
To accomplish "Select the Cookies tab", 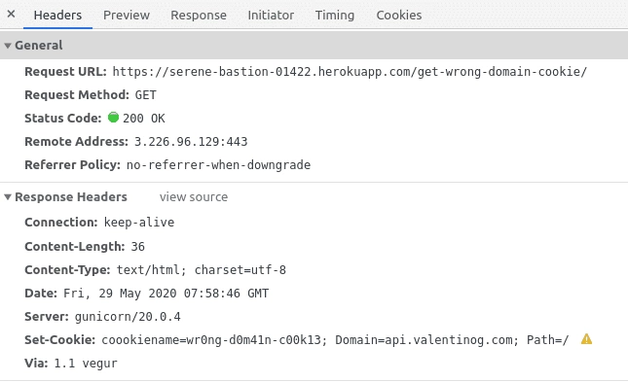I will pyautogui.click(x=399, y=16).
